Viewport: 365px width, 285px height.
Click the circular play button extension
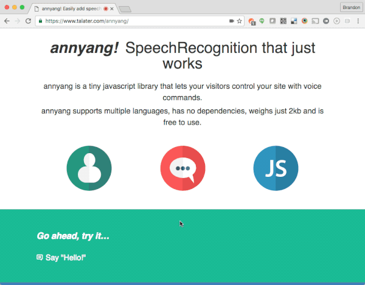[x=336, y=21]
